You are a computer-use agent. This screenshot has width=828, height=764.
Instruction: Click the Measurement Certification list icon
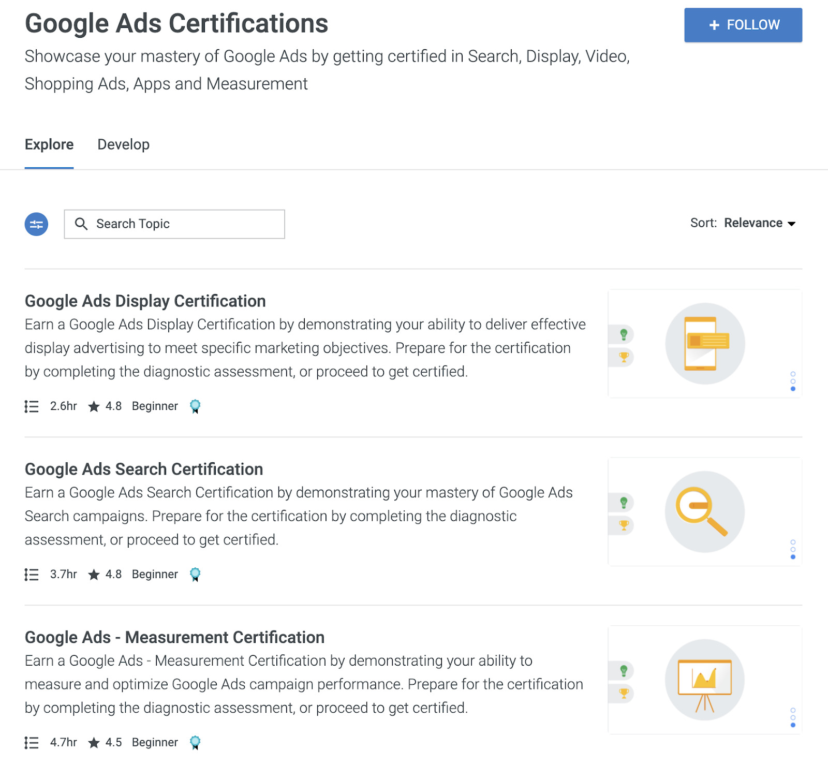32,743
